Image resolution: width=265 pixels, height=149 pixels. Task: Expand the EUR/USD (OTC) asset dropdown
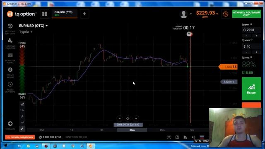pos(33,26)
